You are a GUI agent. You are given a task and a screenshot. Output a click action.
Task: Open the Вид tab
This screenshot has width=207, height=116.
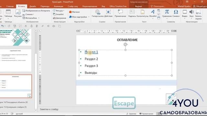coord(103,6)
